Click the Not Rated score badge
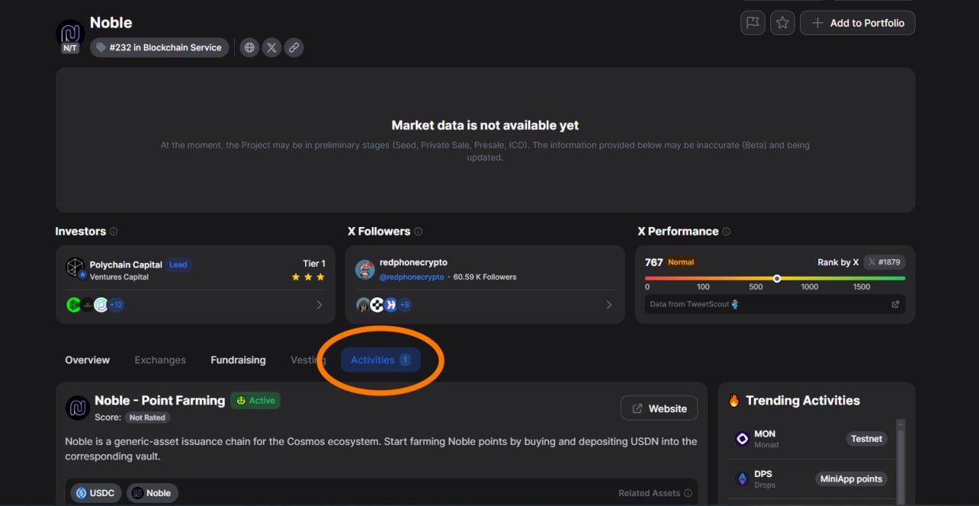The image size is (979, 506). (148, 417)
